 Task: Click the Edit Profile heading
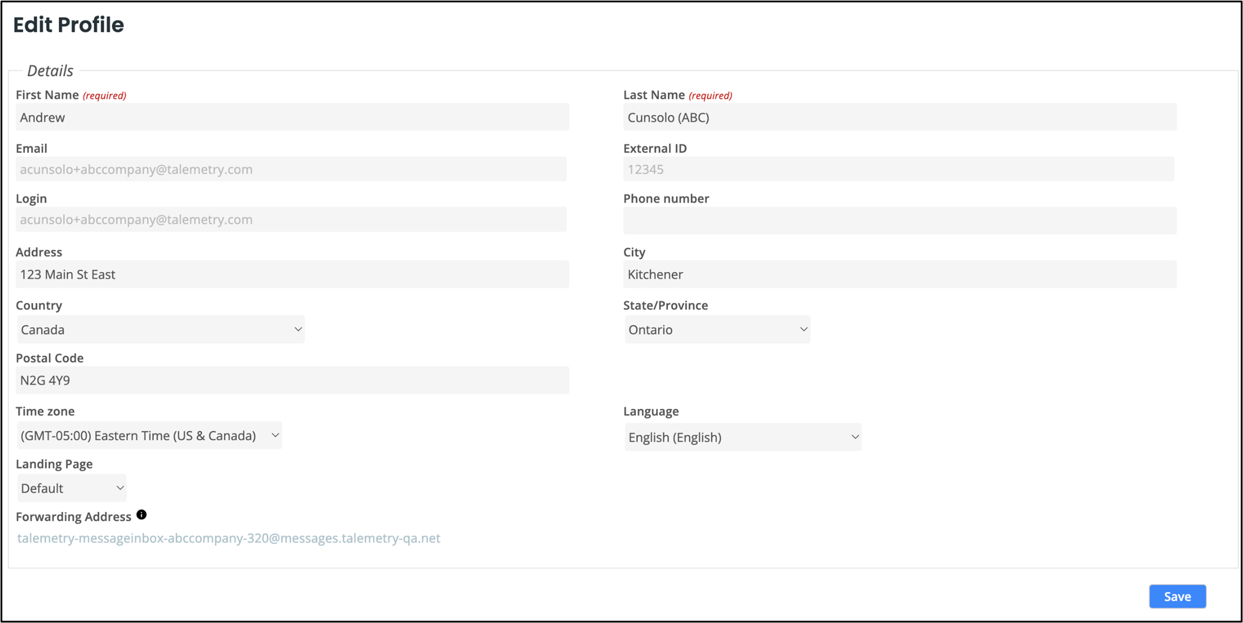(69, 25)
